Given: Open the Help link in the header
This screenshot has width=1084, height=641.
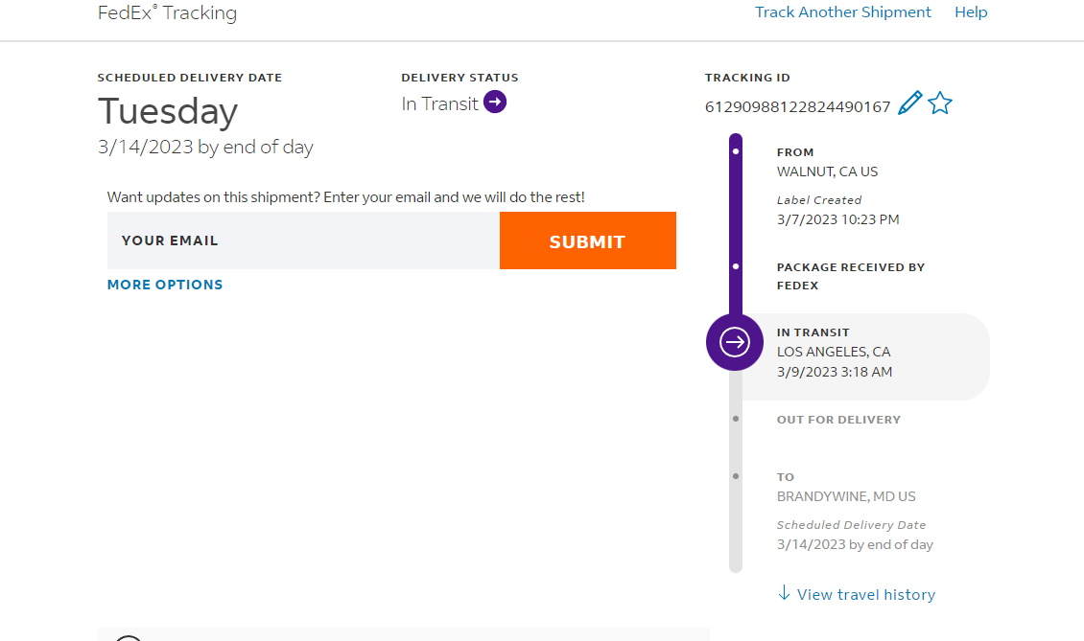Looking at the screenshot, I should (x=971, y=12).
